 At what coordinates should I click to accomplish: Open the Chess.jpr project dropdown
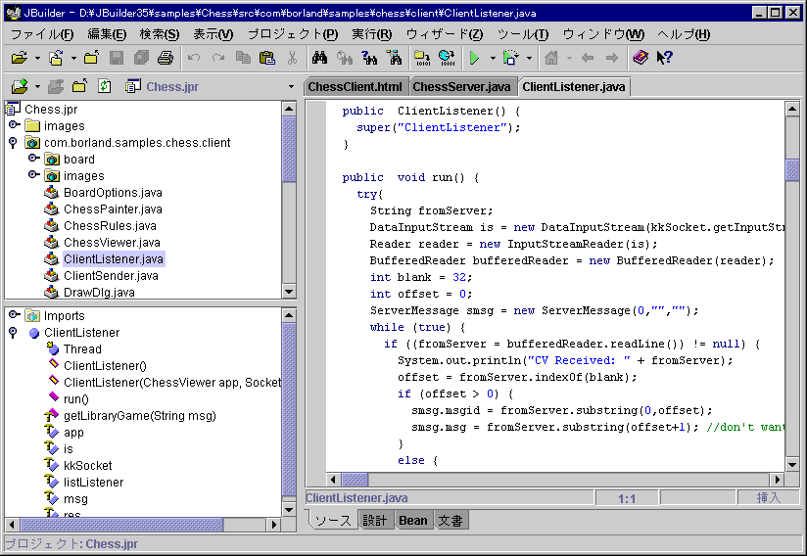[290, 86]
